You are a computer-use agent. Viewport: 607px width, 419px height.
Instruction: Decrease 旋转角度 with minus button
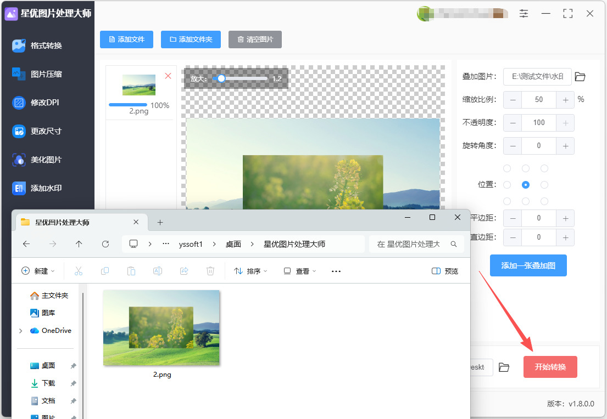click(513, 146)
